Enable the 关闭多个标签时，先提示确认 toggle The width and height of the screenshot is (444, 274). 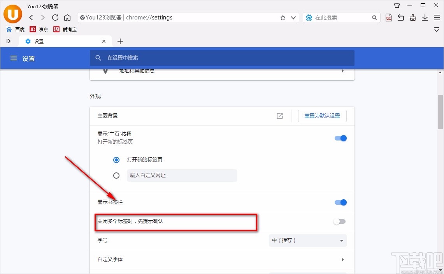pos(339,221)
